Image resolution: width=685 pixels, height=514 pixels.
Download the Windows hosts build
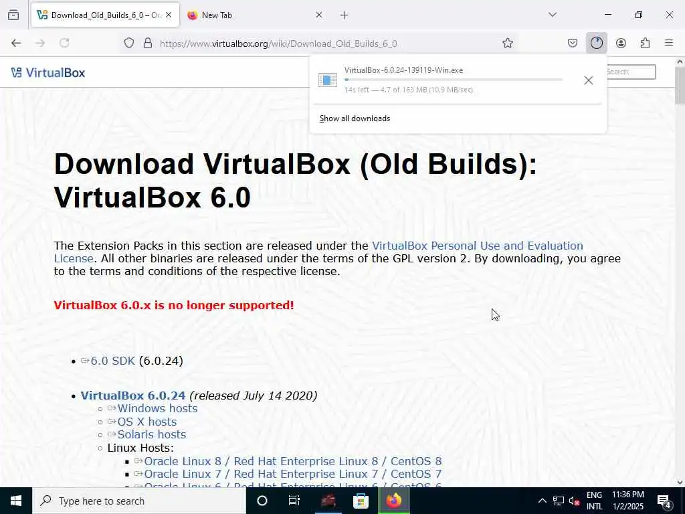point(157,408)
